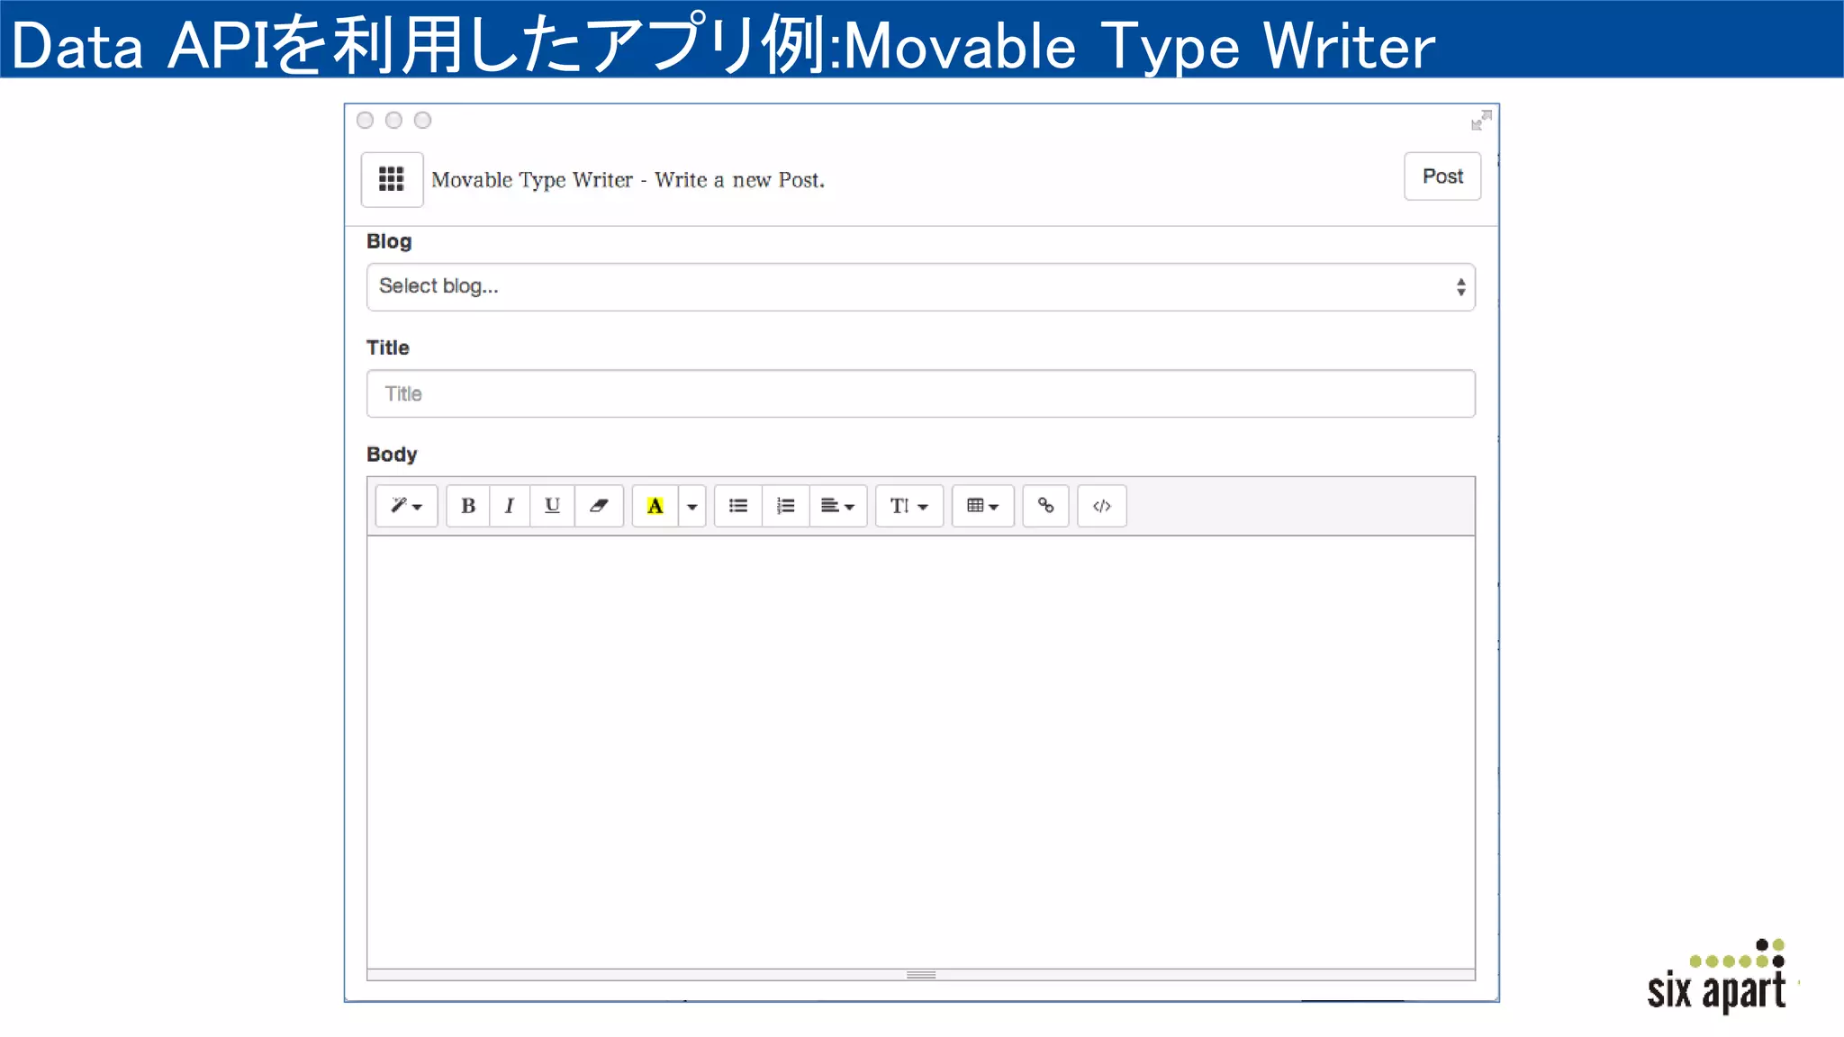This screenshot has width=1844, height=1037.
Task: Toggle underline formatting
Action: point(552,506)
